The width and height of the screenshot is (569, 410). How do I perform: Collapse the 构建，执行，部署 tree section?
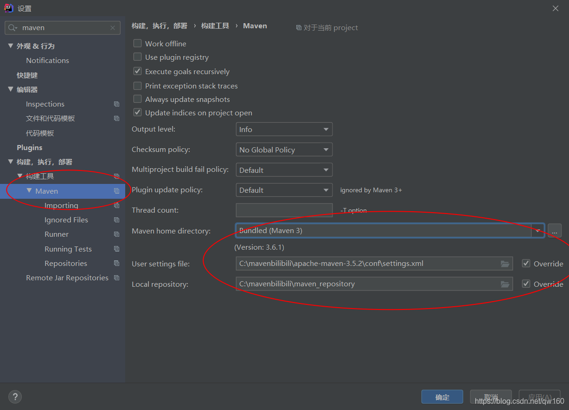pos(11,162)
